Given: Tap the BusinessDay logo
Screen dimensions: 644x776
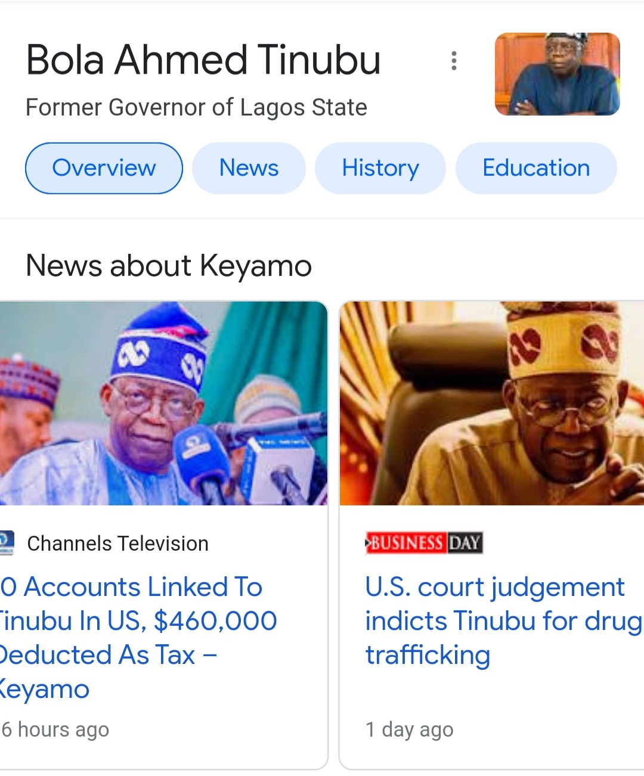Looking at the screenshot, I should tap(423, 543).
